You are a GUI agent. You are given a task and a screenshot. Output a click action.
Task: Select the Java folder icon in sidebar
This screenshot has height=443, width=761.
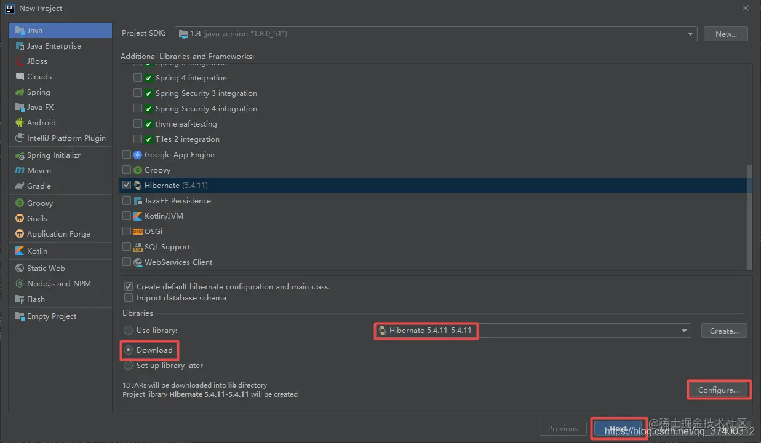click(20, 30)
